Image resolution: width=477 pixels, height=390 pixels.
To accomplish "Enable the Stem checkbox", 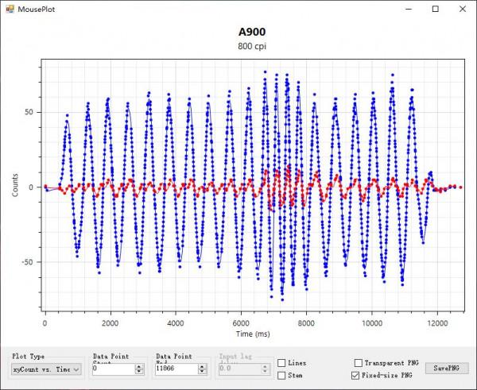I will [x=282, y=375].
